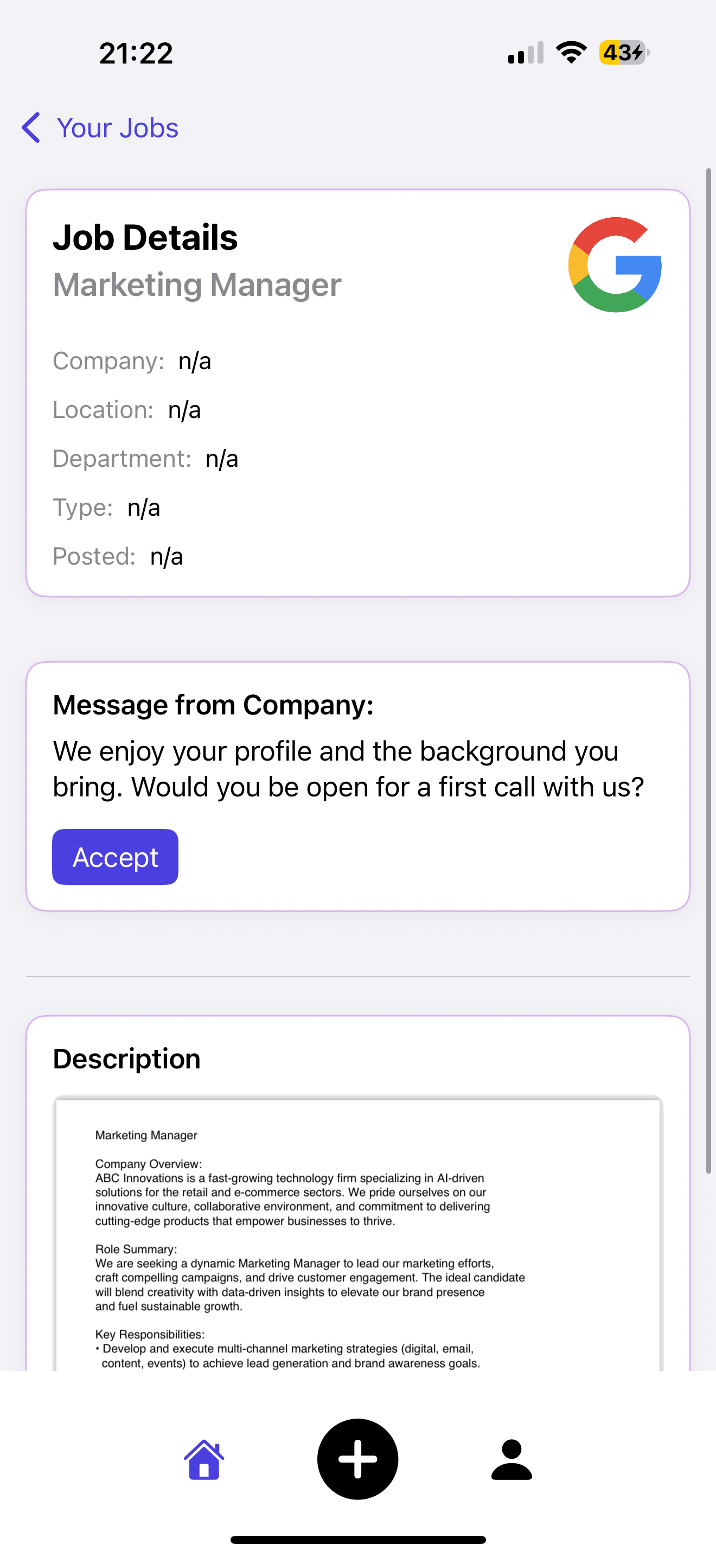The height and width of the screenshot is (1557, 716).
Task: Tap the Google company logo
Action: click(615, 265)
